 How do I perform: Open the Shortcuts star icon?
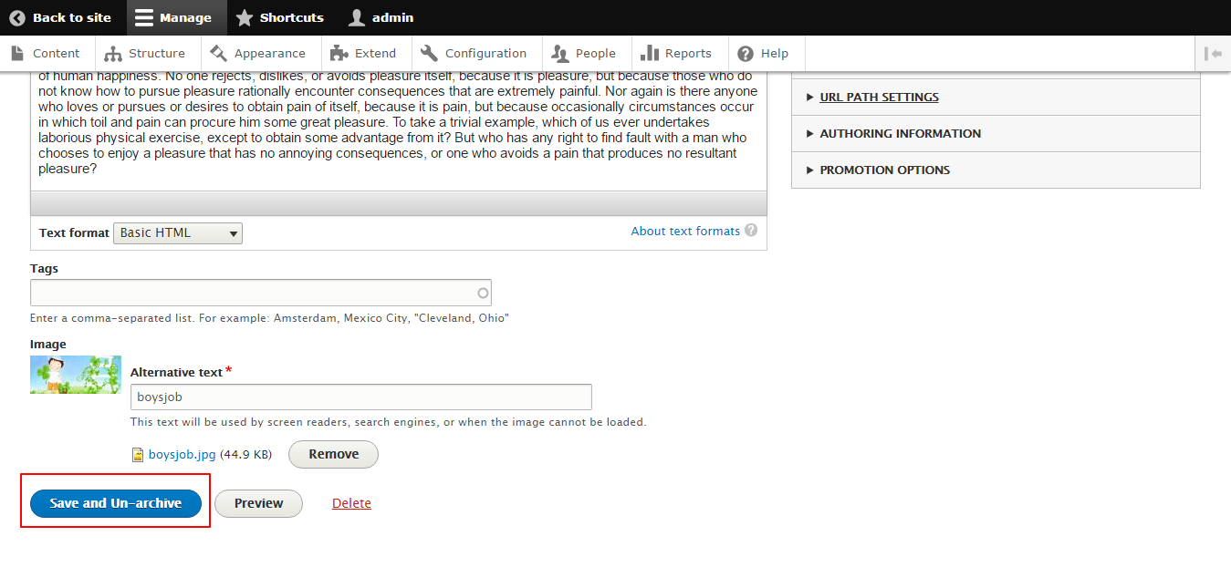tap(244, 17)
